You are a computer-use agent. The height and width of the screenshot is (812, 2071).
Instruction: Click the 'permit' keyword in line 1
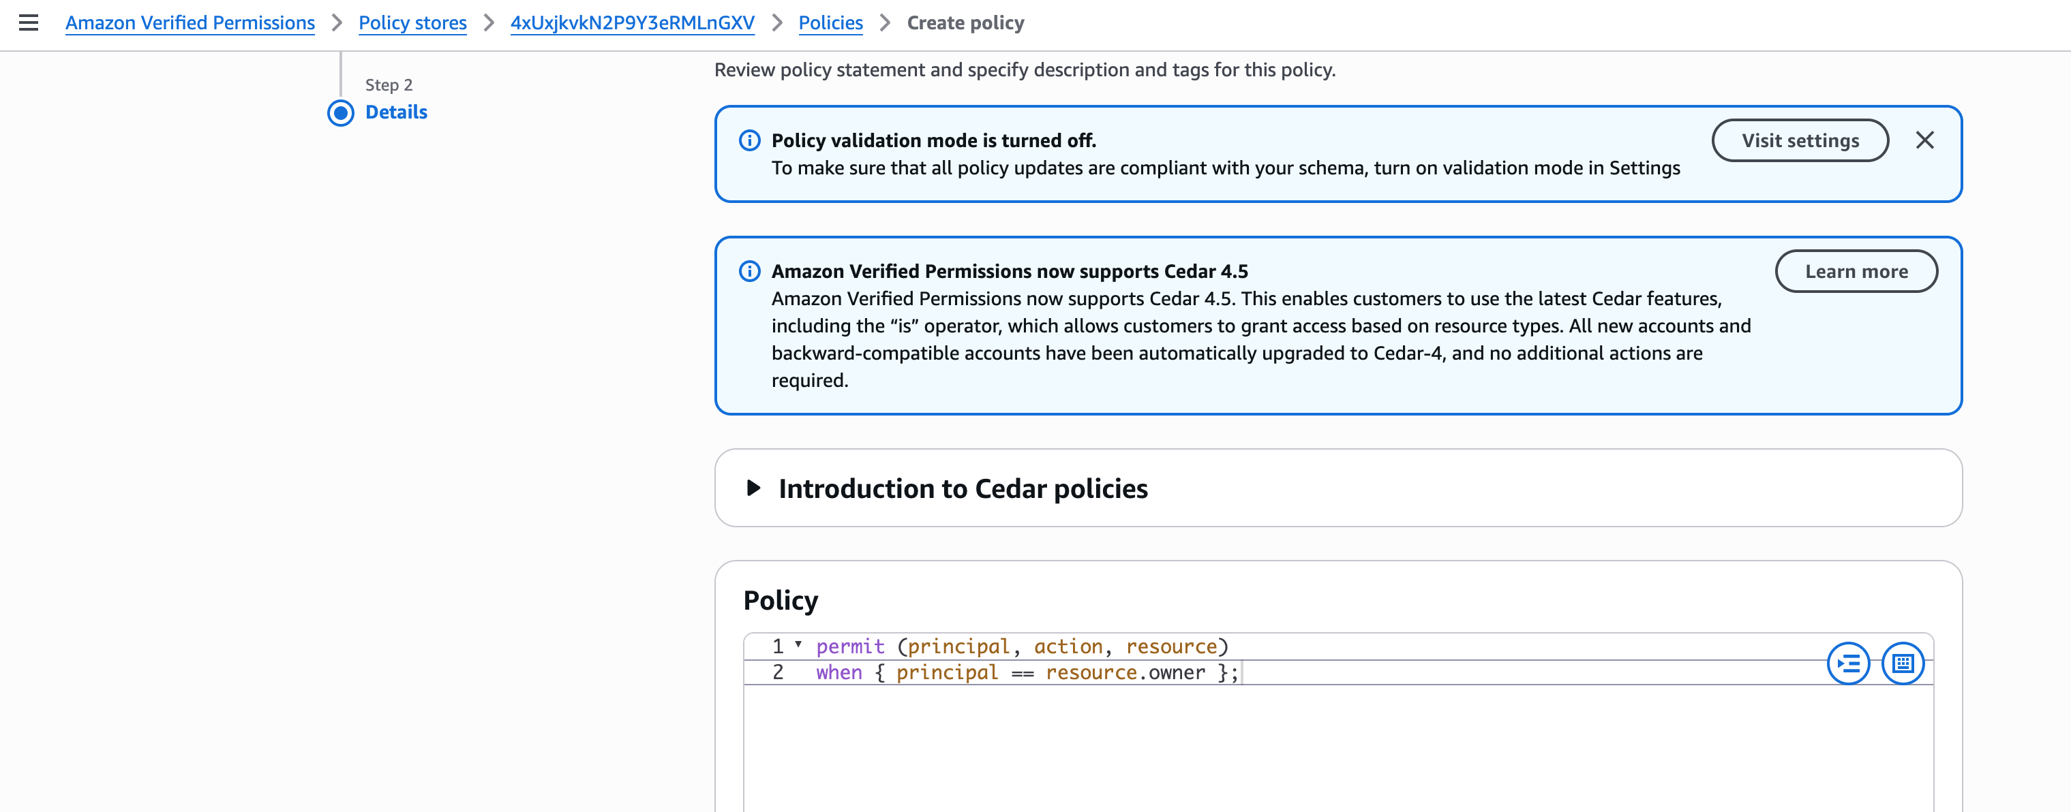(x=850, y=646)
